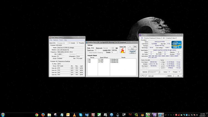Click the Stop button in IntelBurnTest
The height and width of the screenshot is (117, 208).
point(135,46)
